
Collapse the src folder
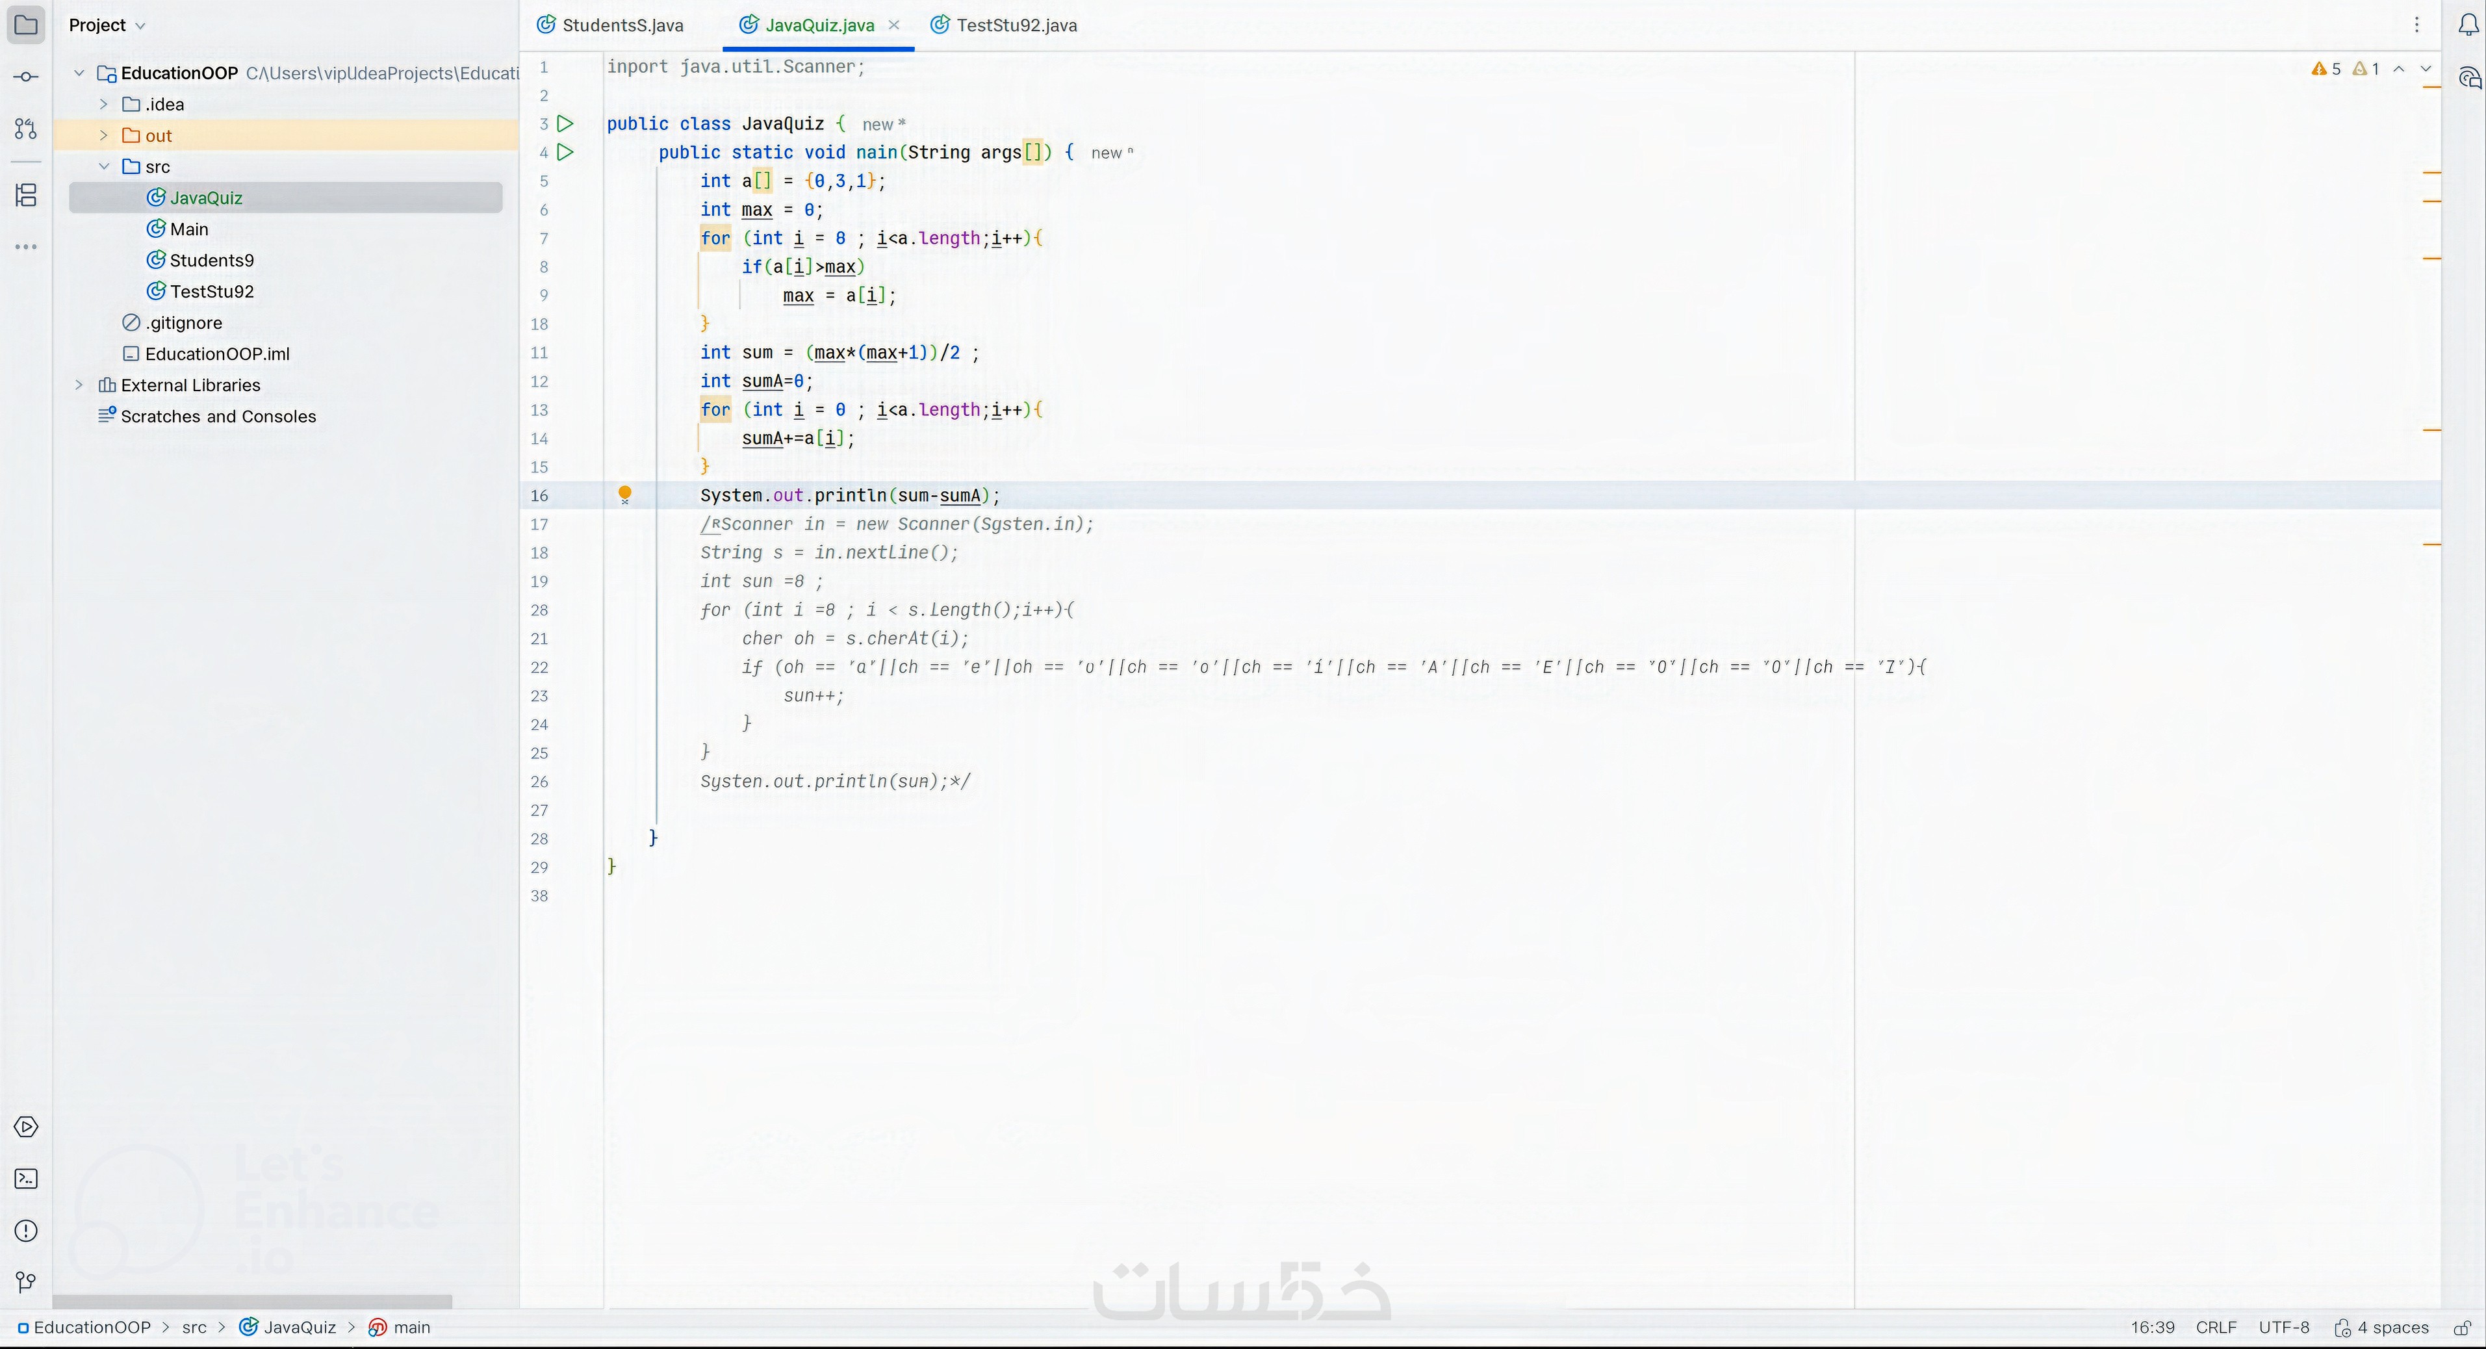pos(103,166)
